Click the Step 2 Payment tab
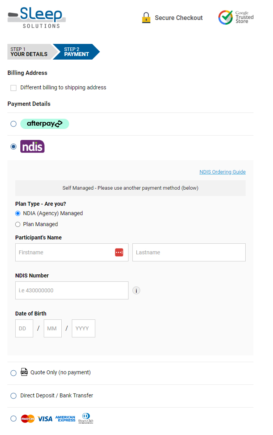273x435 pixels. coord(76,52)
